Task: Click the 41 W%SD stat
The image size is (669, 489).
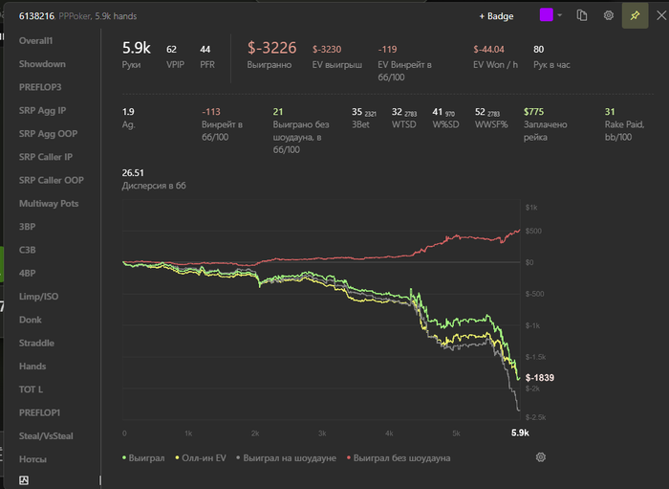Action: 438,112
